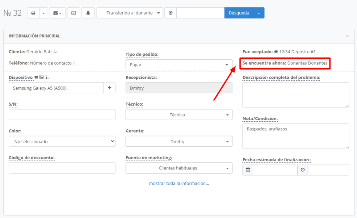Click the info icon next to Dispositivo
The image size is (357, 218).
46,77
